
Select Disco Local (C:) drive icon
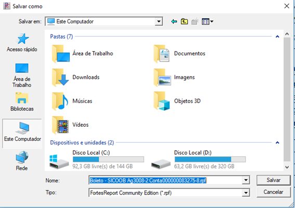click(x=59, y=162)
